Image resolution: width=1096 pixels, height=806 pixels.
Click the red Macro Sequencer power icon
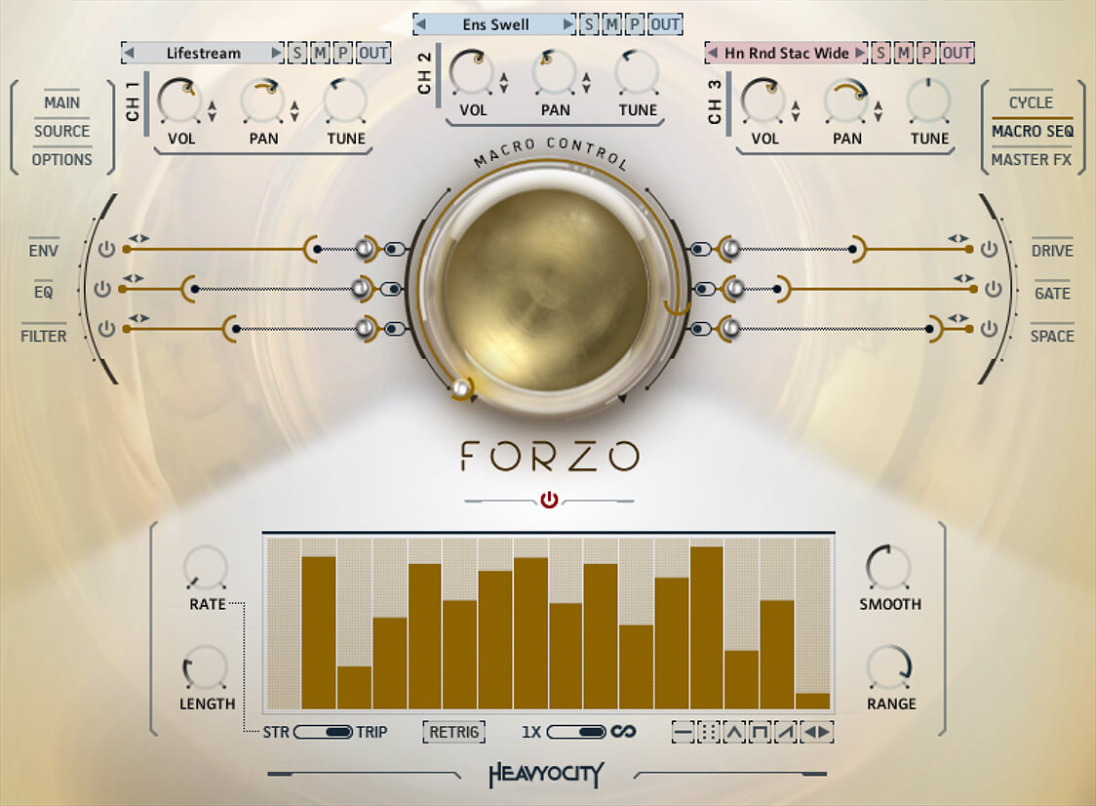549,501
